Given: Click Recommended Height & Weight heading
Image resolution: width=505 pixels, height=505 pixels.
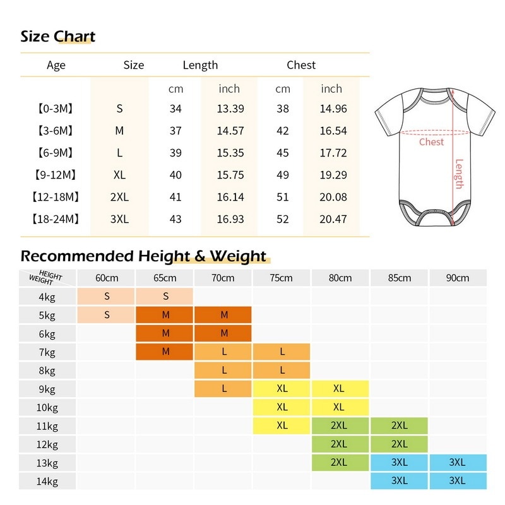Looking at the screenshot, I should click(143, 256).
